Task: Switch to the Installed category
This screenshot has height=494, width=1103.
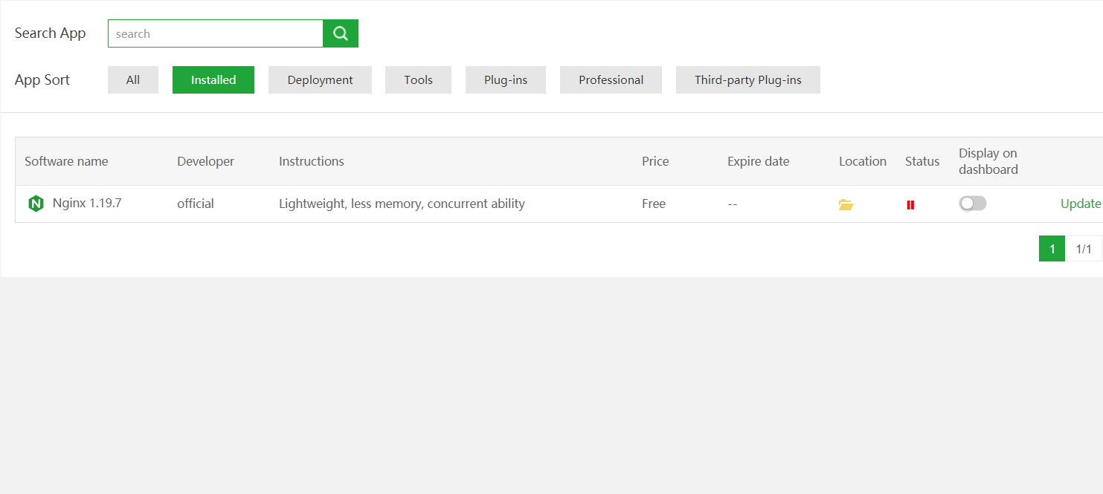Action: pyautogui.click(x=213, y=80)
